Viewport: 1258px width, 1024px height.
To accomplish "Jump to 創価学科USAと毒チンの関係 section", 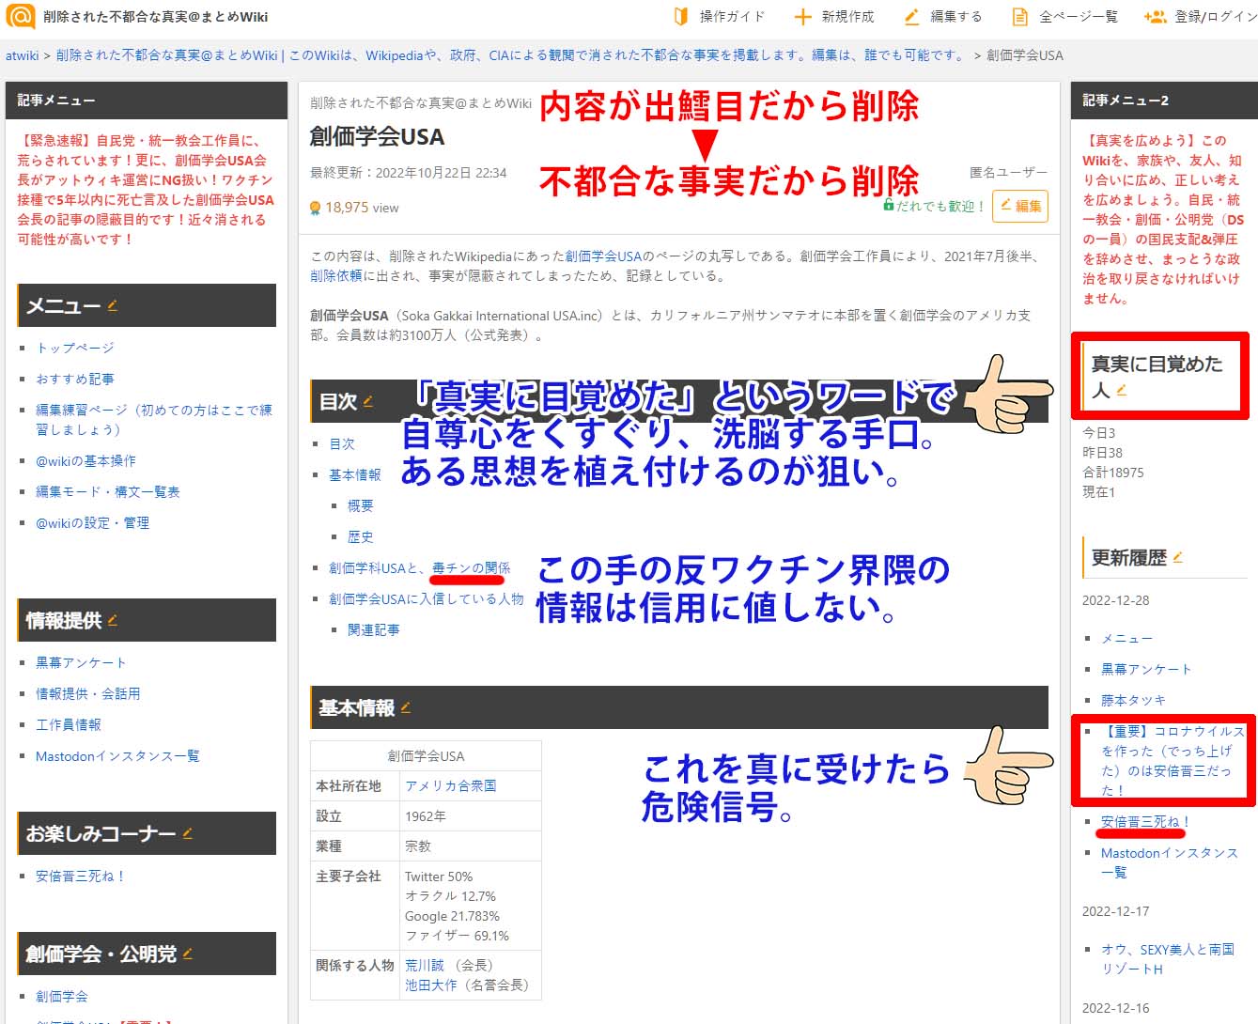I will 420,567.
